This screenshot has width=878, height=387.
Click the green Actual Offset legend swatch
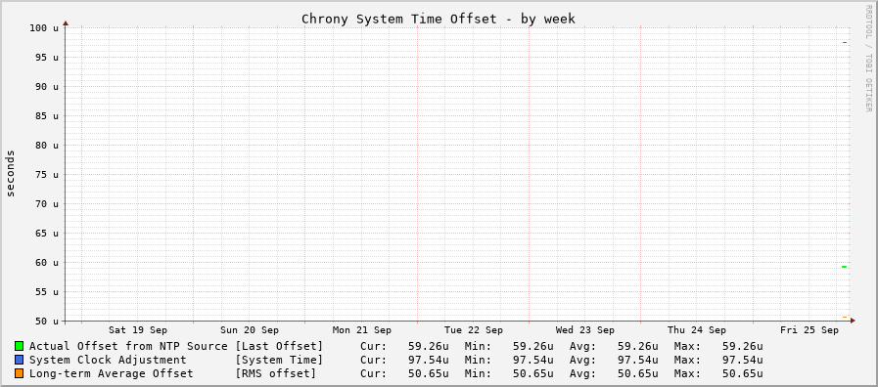[x=20, y=346]
